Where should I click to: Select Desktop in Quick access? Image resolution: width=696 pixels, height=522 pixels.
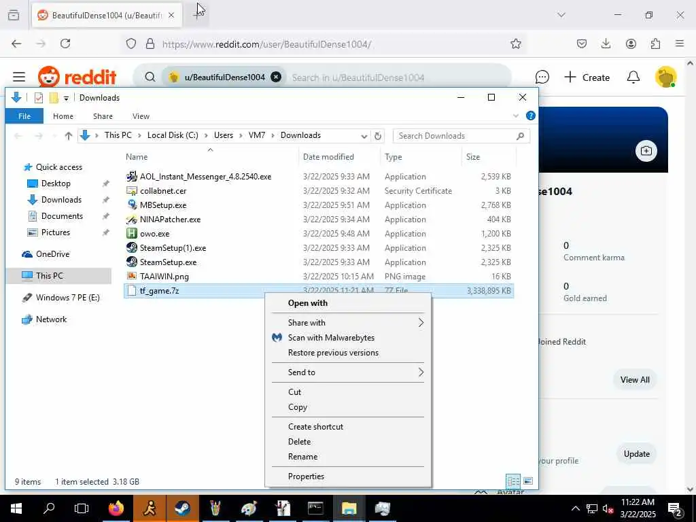click(x=56, y=184)
